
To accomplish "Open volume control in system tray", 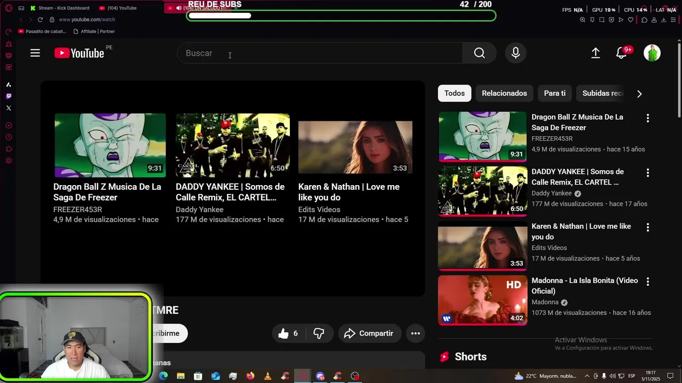I will (x=613, y=376).
